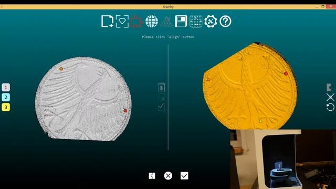The width and height of the screenshot is (336, 189).
Task: Click the right-side gray panel icon
Action: 329,88
